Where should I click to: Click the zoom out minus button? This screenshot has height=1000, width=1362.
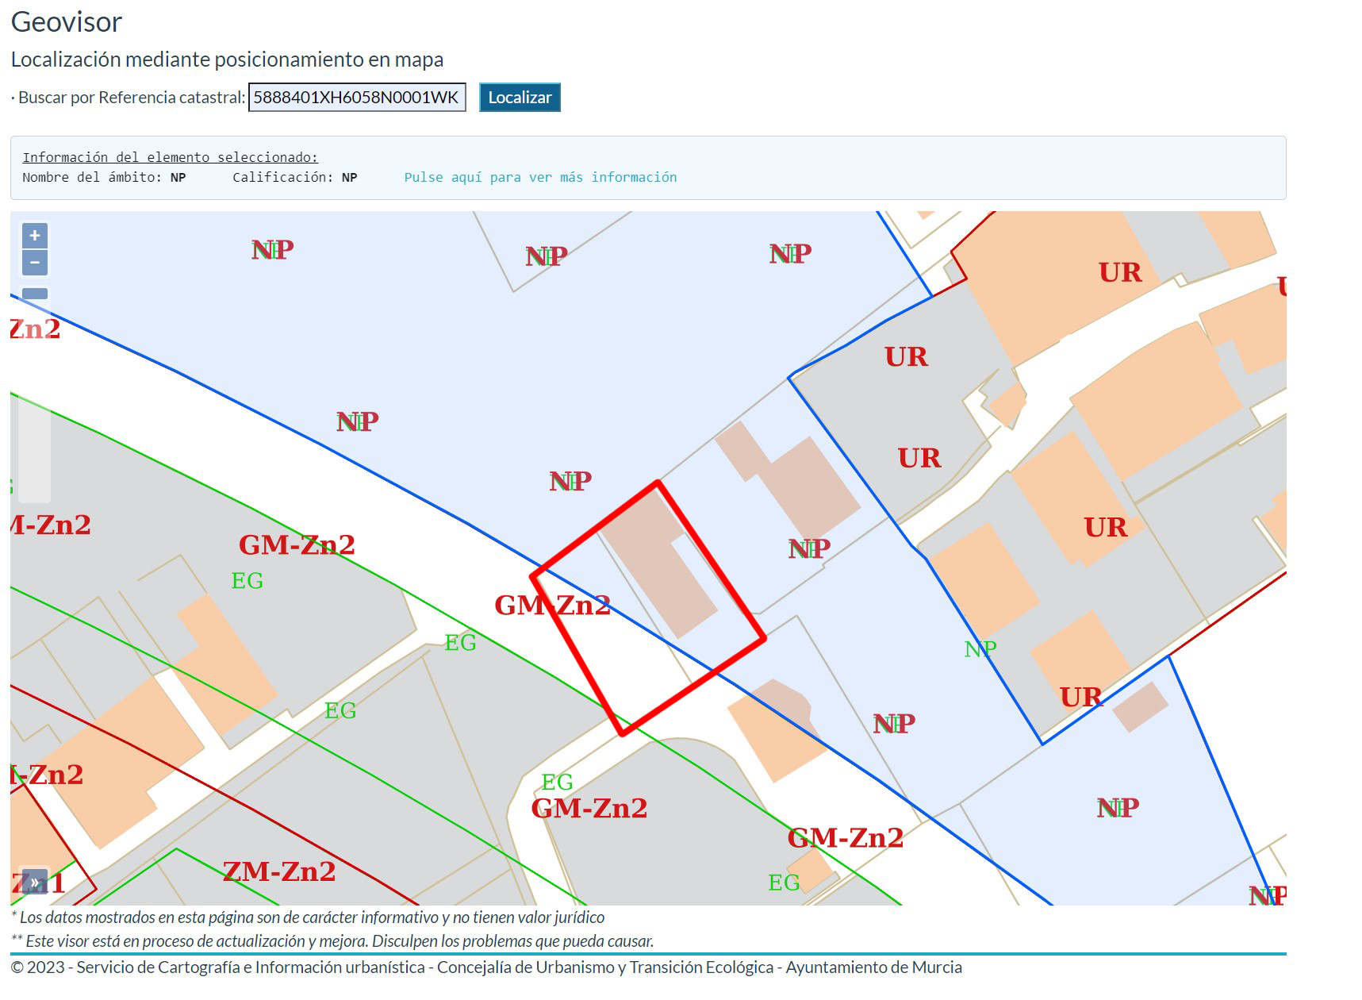pyautogui.click(x=35, y=263)
